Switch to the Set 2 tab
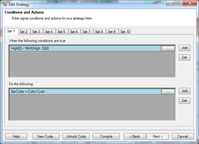The height and width of the screenshot is (144, 199). click(24, 31)
